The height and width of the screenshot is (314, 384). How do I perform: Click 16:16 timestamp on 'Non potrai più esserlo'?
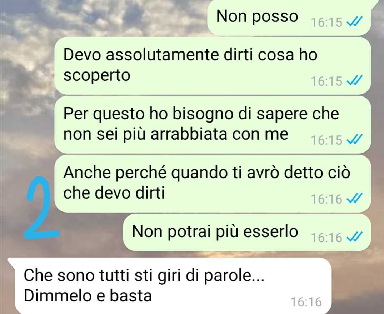click(326, 238)
